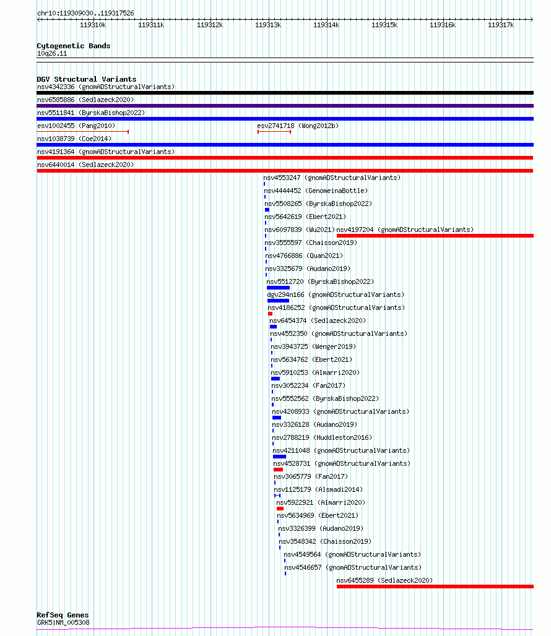Open nsv3326128 Audano2019 label
The image size is (551, 636).
(315, 424)
